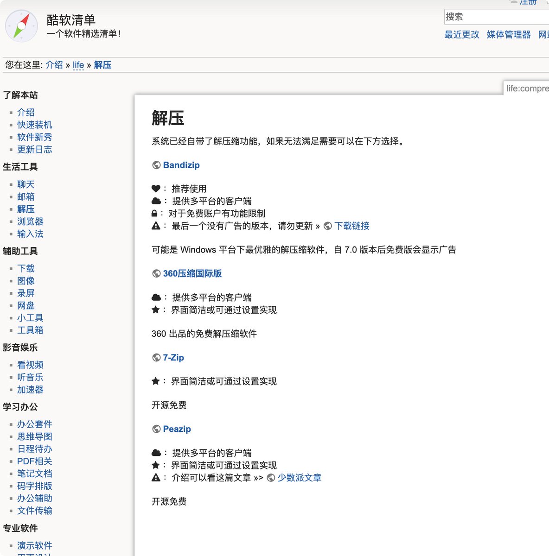The height and width of the screenshot is (556, 549).
Task: Open the Peazip link
Action: (x=177, y=429)
